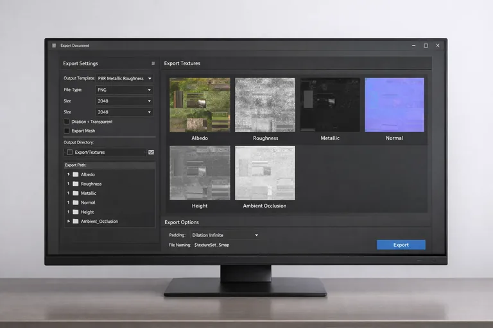This screenshot has width=493, height=328.
Task: Select the Roughness texture thumbnail
Action: tap(265, 105)
